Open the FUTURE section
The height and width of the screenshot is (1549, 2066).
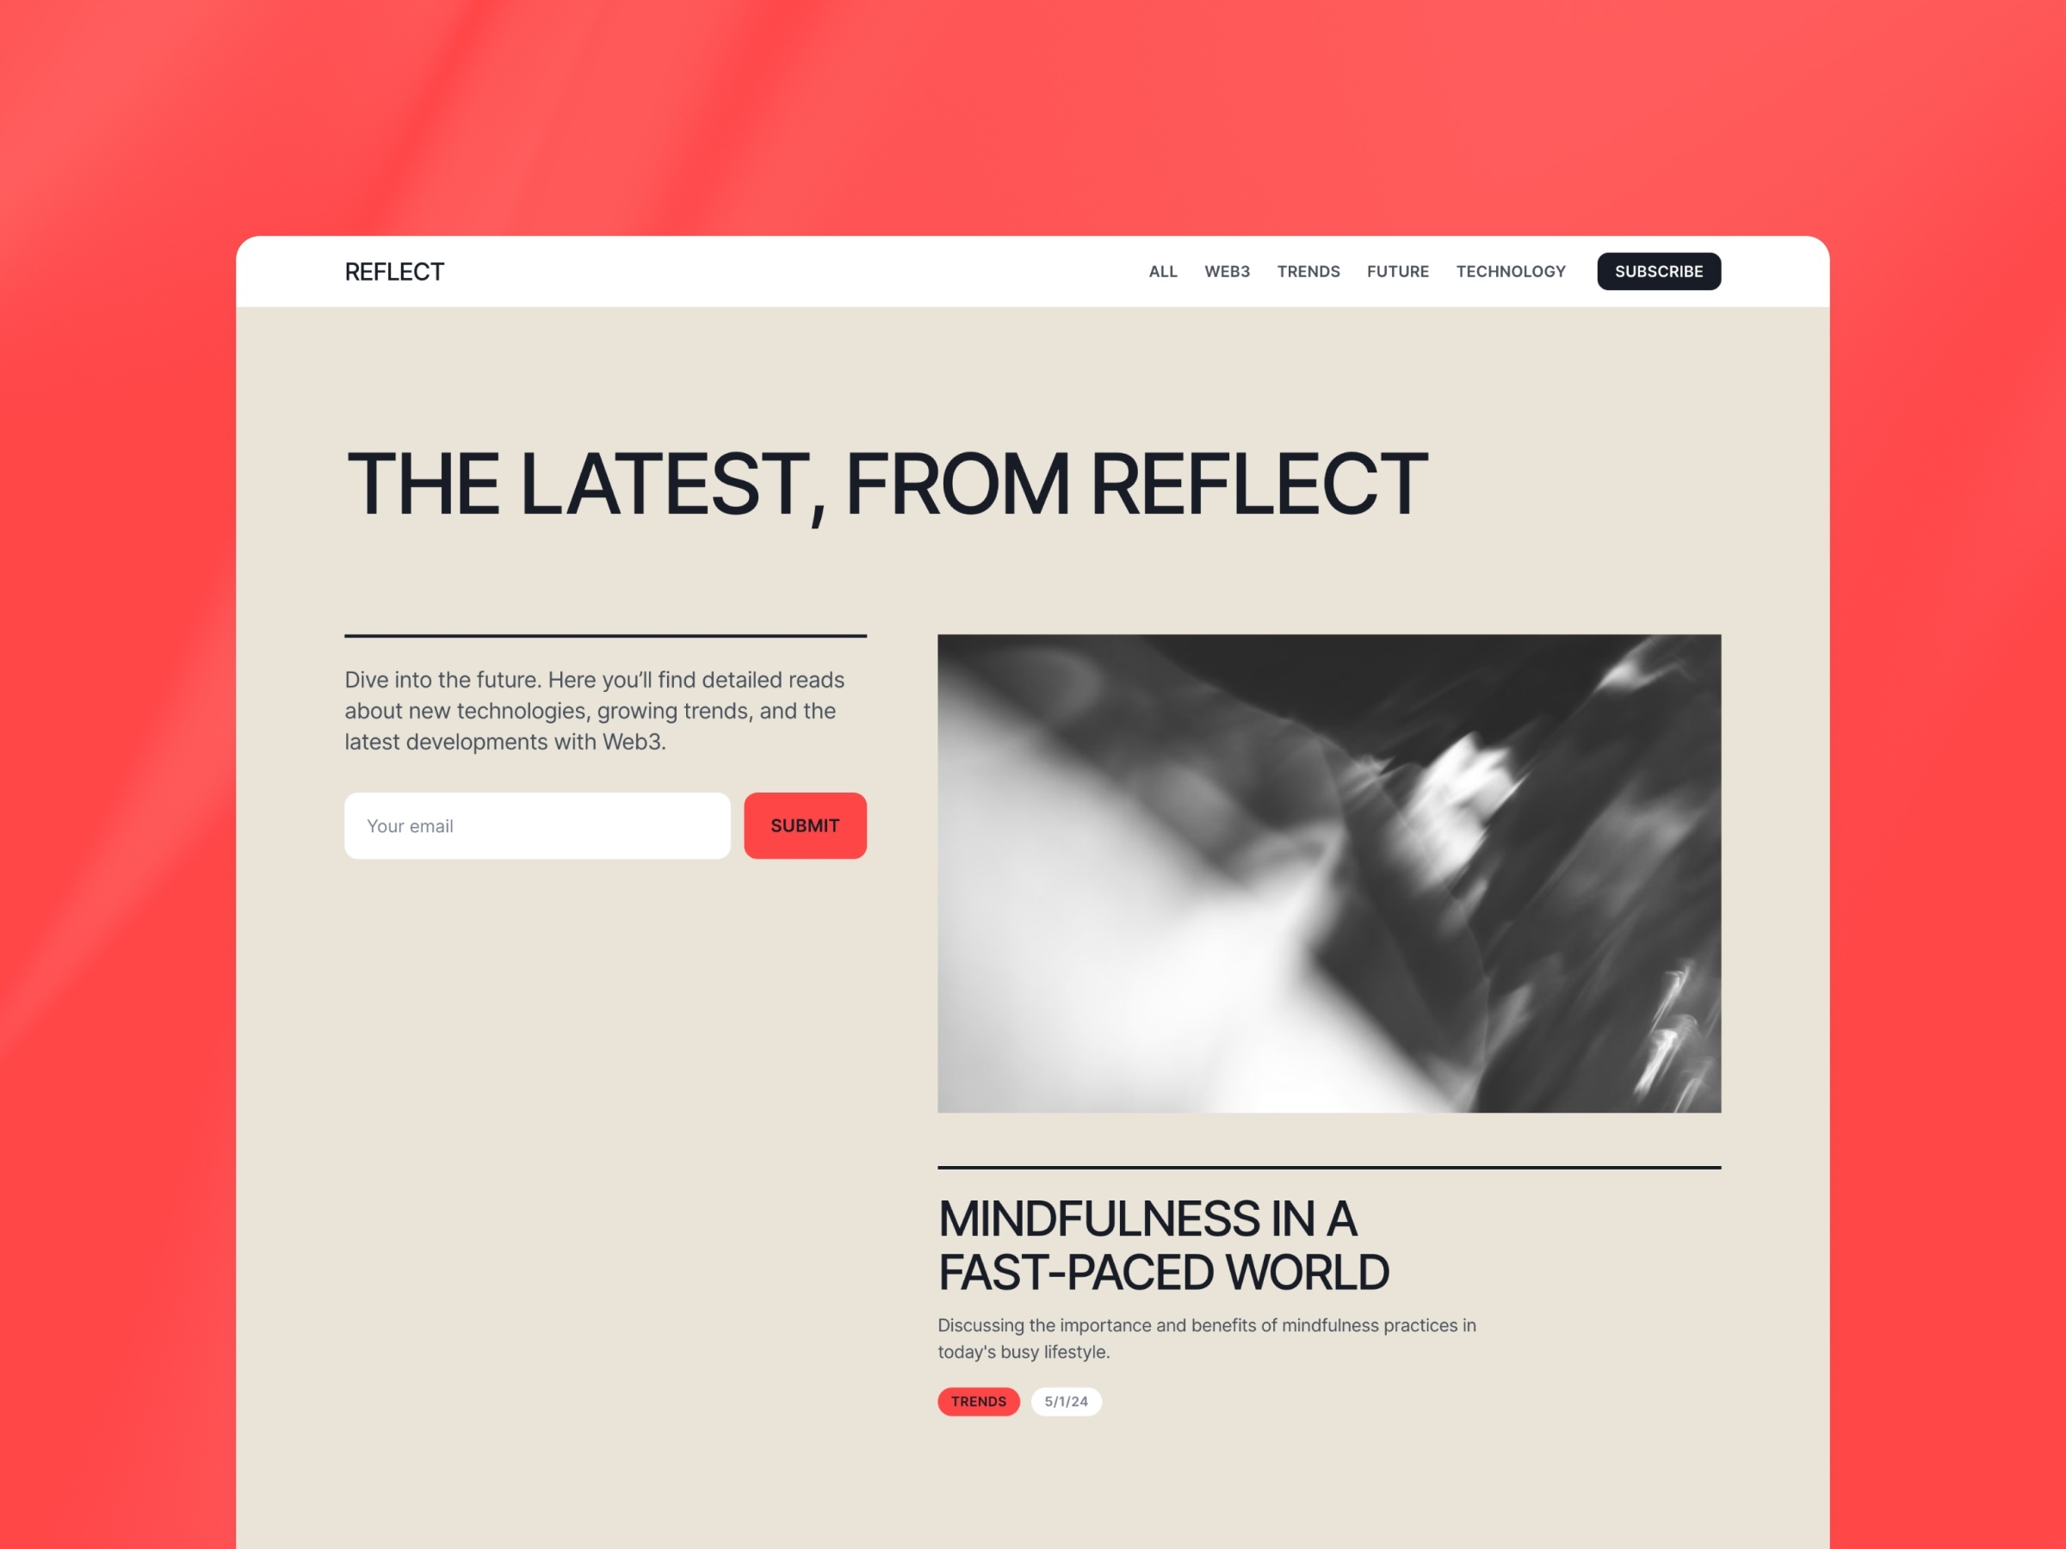[x=1395, y=272]
